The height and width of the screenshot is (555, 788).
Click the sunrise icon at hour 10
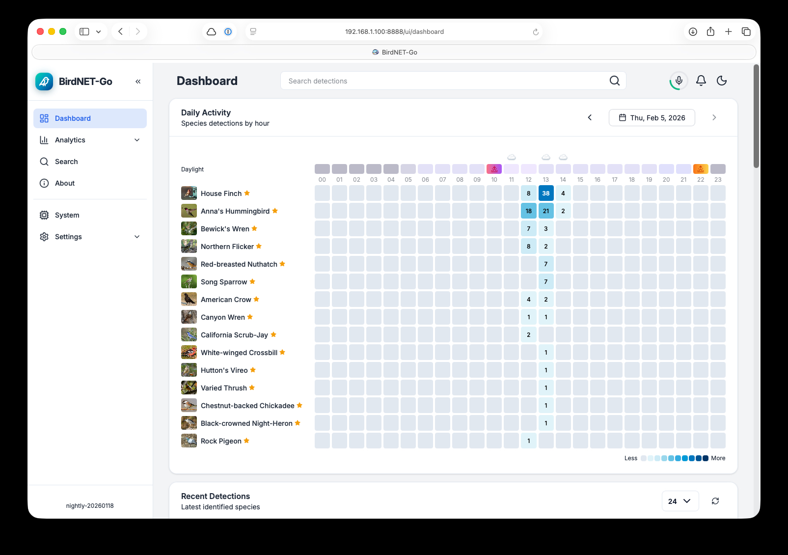point(494,169)
